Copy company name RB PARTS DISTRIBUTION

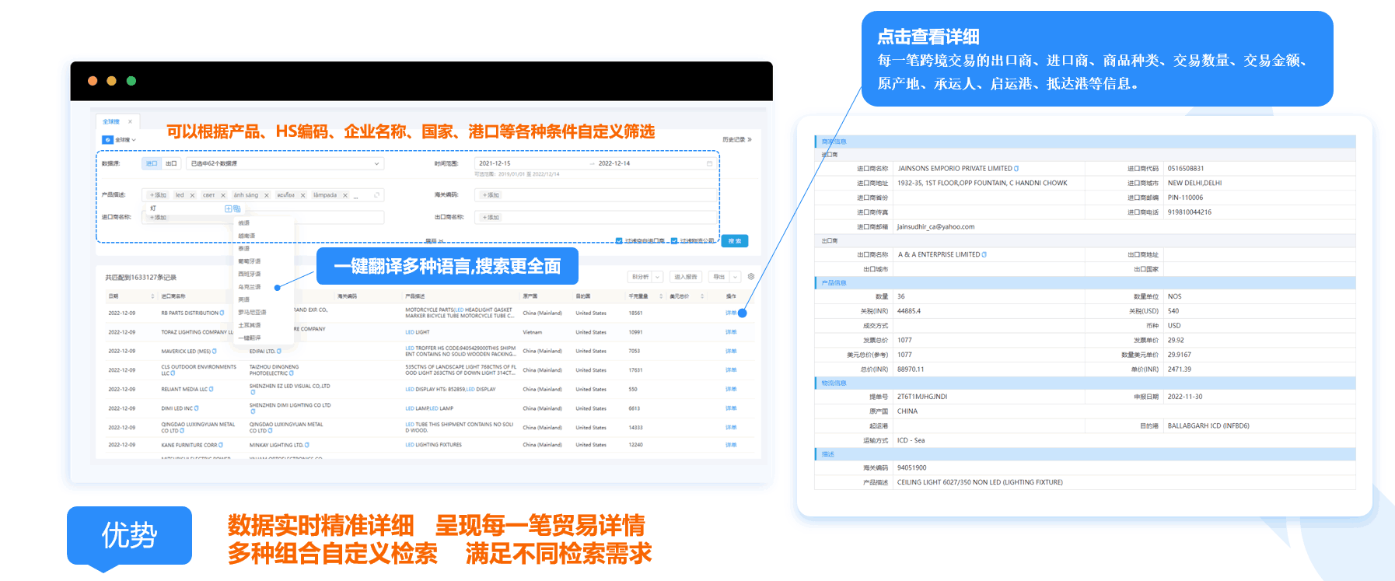222,313
